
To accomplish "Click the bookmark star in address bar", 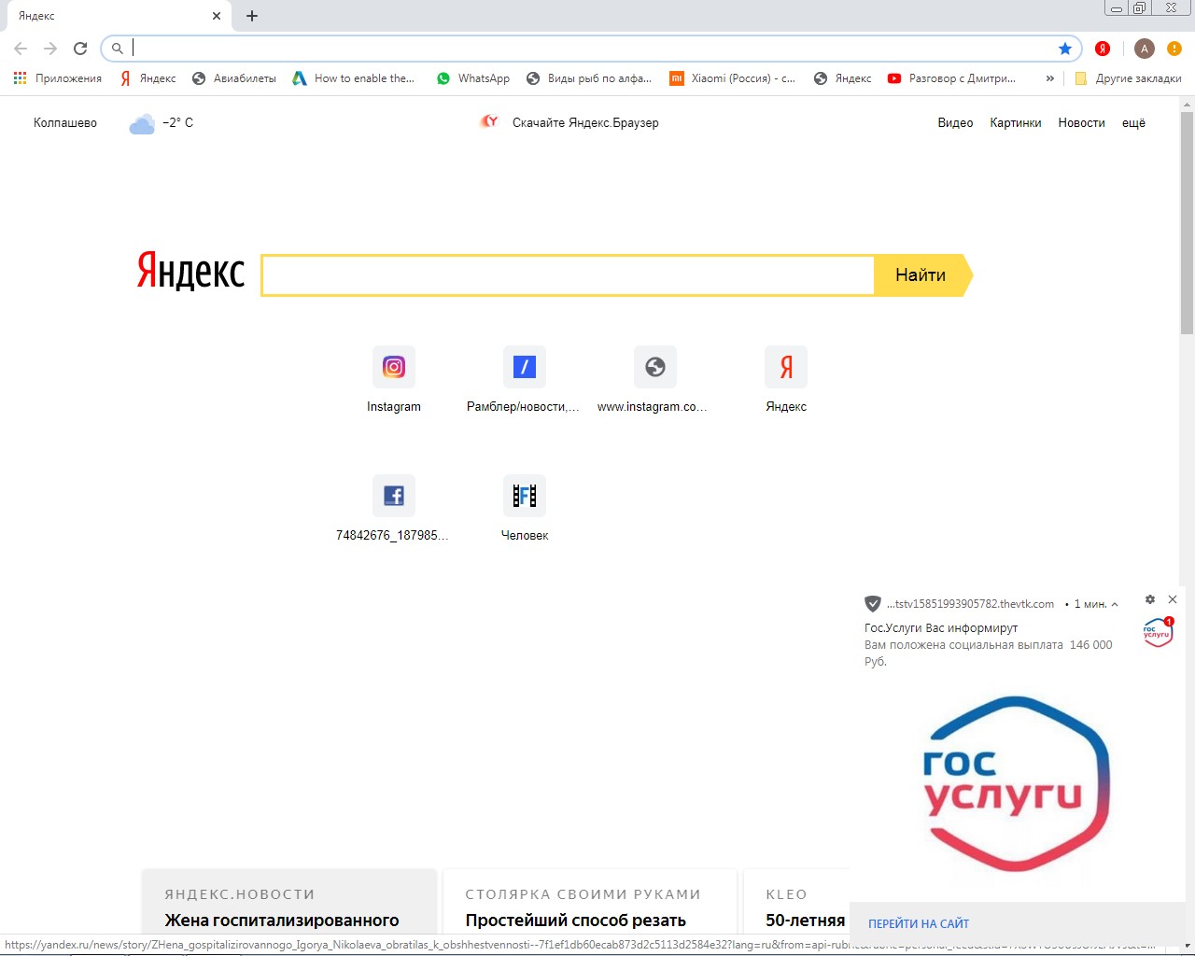I will coord(1065,49).
